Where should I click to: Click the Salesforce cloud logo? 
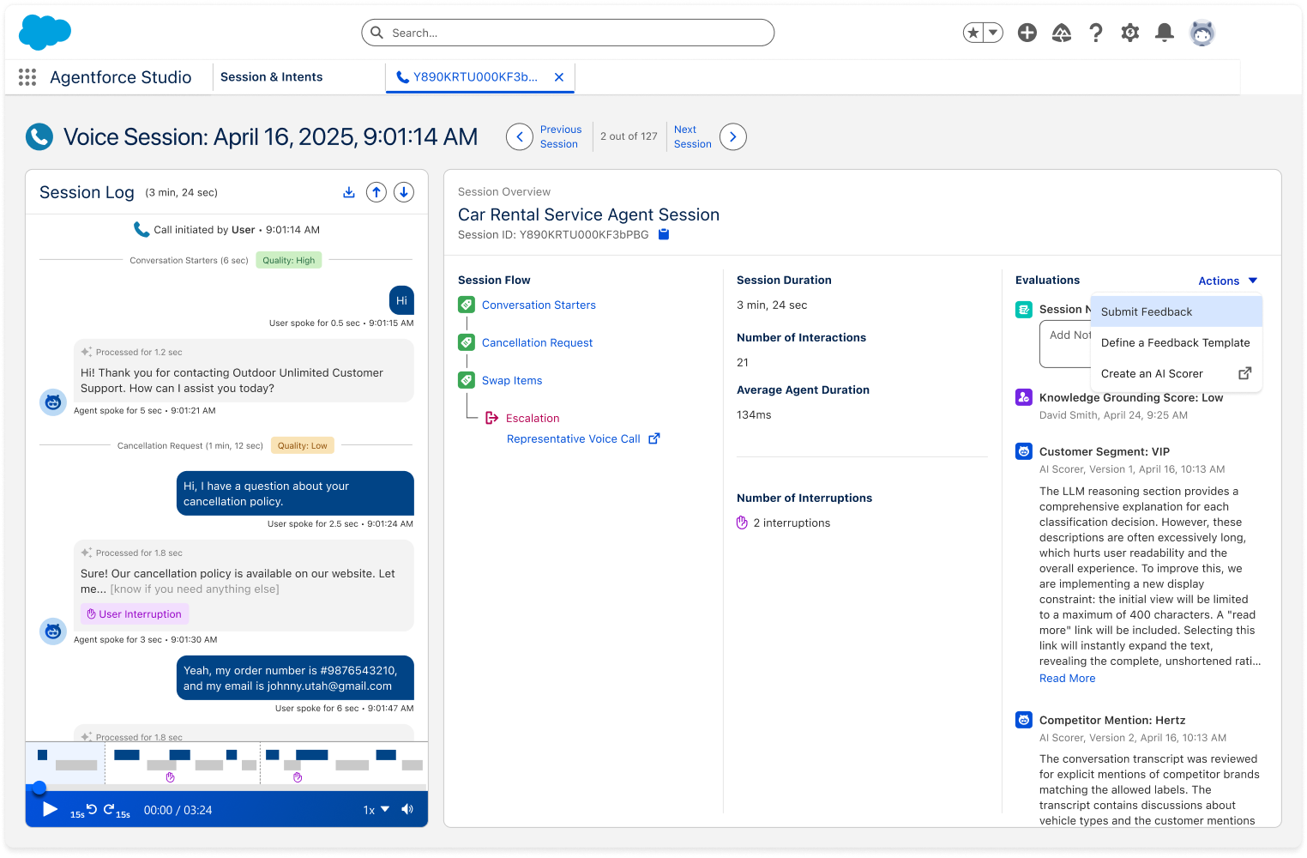tap(45, 33)
